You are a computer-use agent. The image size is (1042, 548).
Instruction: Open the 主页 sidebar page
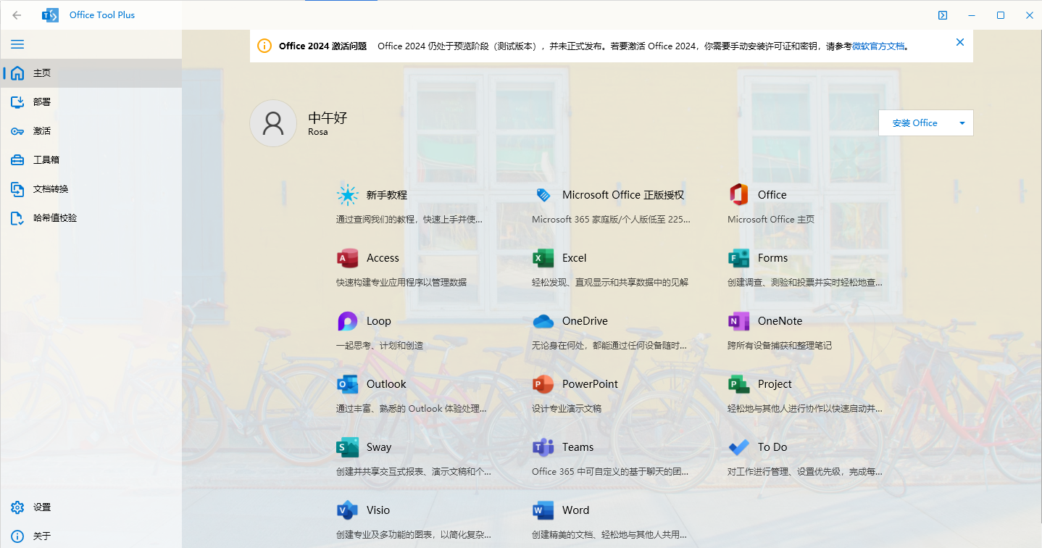pyautogui.click(x=91, y=73)
